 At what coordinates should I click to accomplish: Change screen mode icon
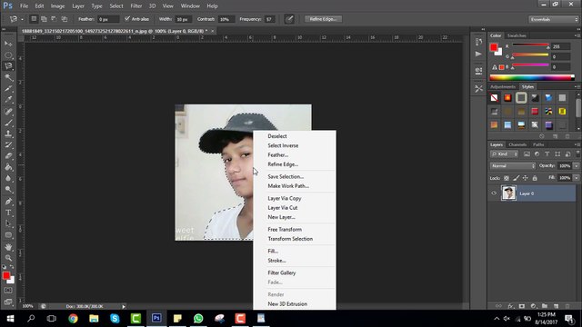pyautogui.click(x=8, y=302)
